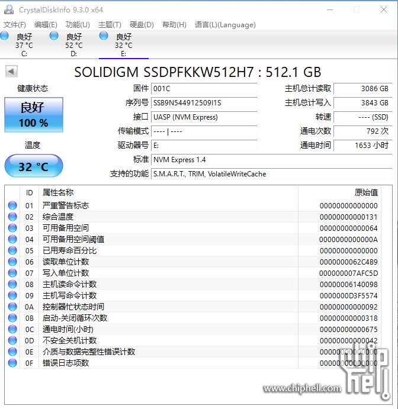This screenshot has width=398, height=409.
Task: Close the CrystalDiskInfo window
Action: [x=384, y=9]
